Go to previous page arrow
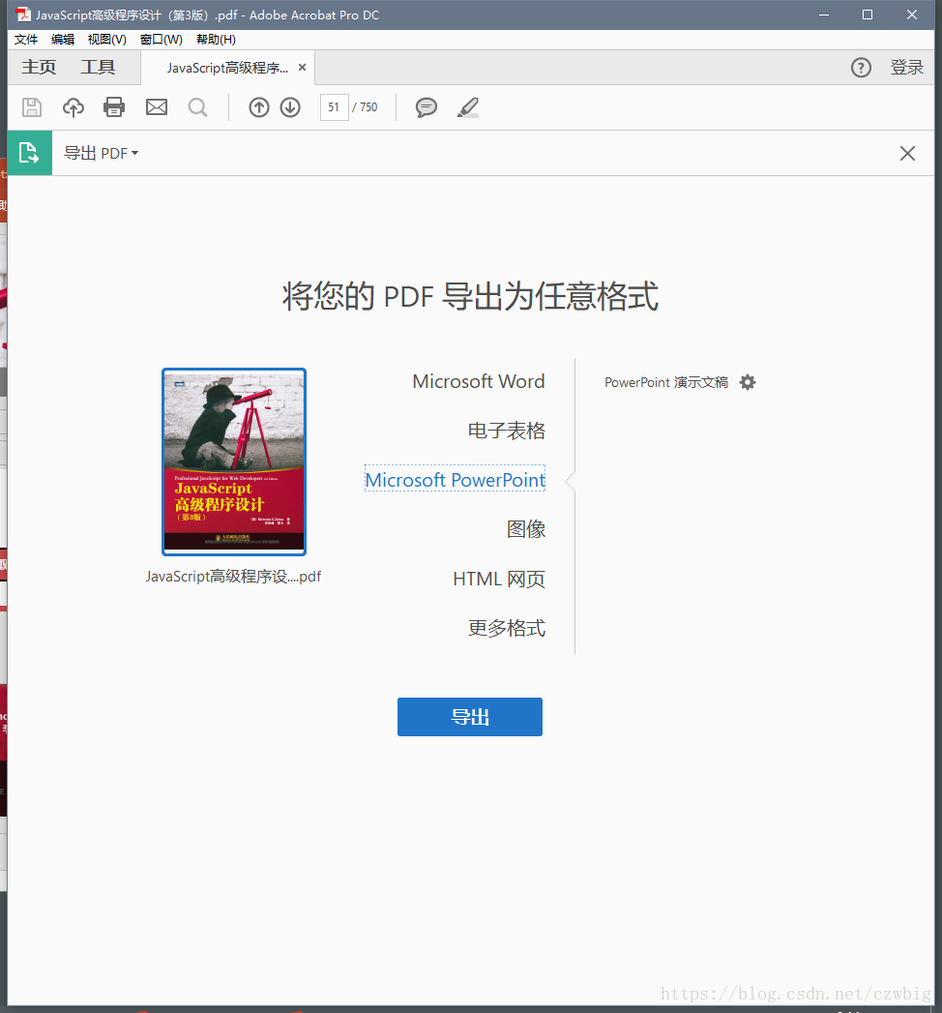This screenshot has width=942, height=1013. tap(259, 107)
